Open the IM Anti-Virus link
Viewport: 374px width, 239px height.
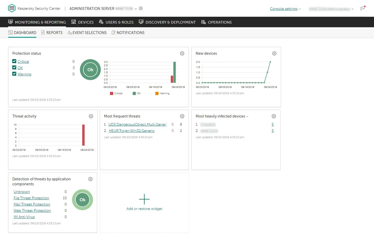click(x=24, y=217)
